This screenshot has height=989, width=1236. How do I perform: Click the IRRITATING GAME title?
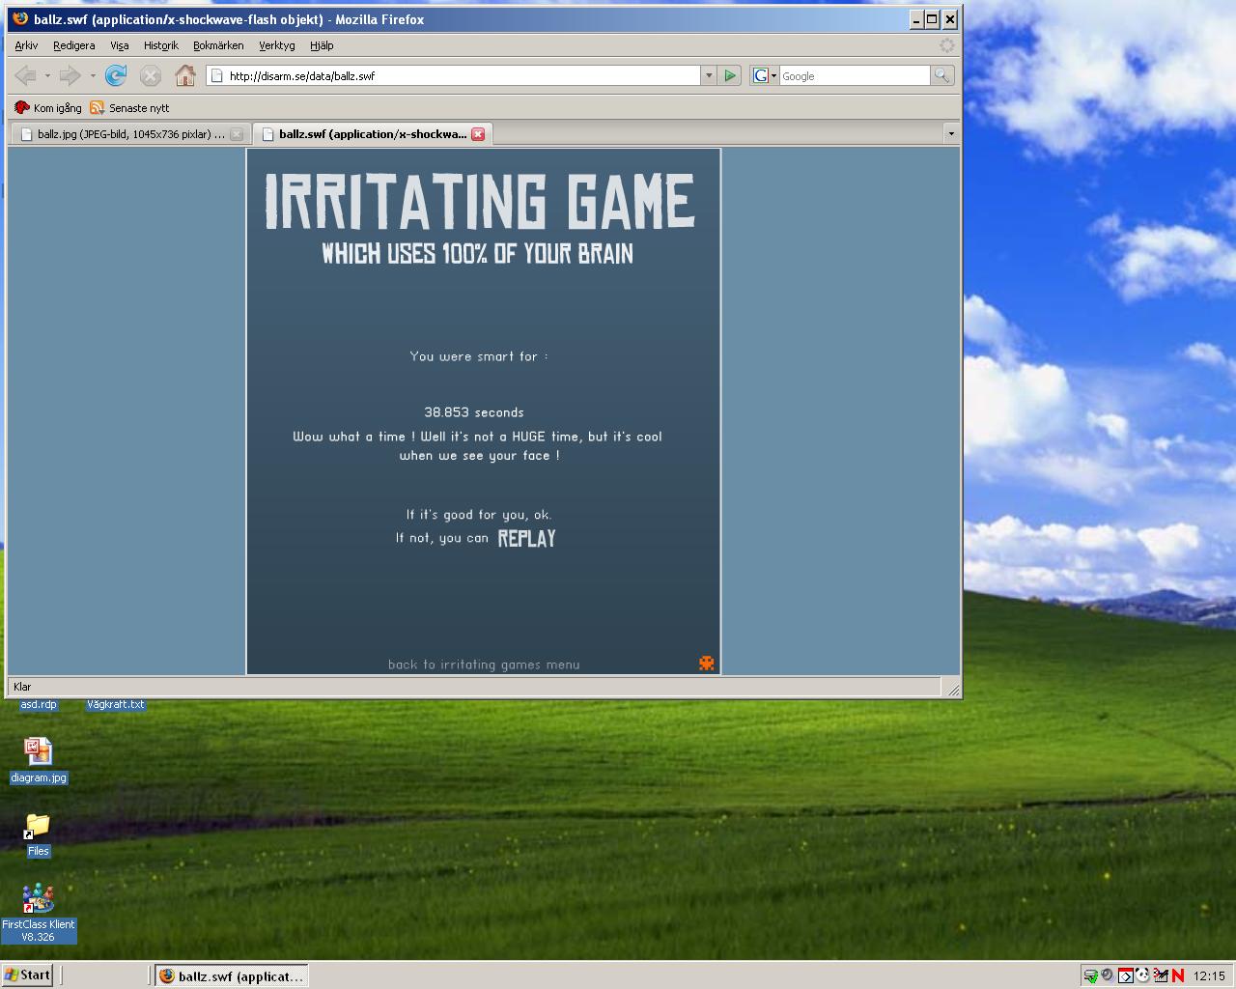coord(480,202)
